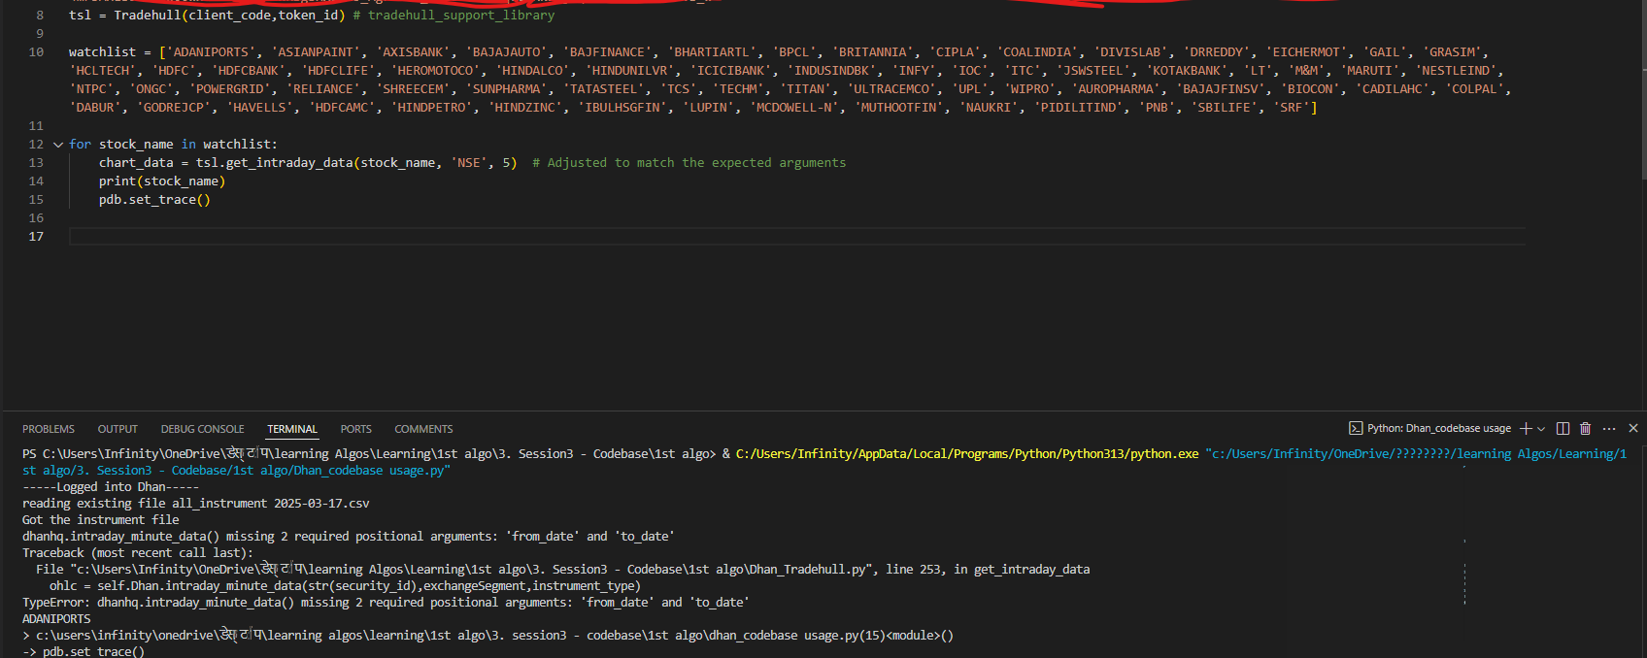Show the DEBUG CONSOLE tab
This screenshot has height=658, width=1647.
tap(202, 429)
